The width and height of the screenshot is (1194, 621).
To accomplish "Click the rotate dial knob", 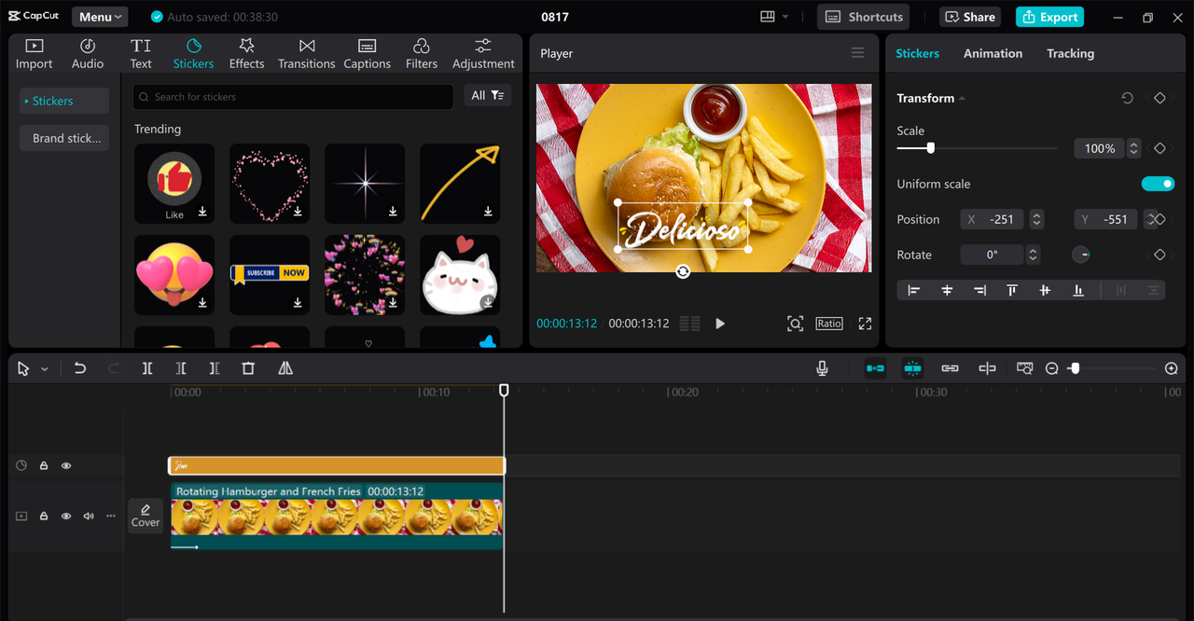I will coord(1080,255).
